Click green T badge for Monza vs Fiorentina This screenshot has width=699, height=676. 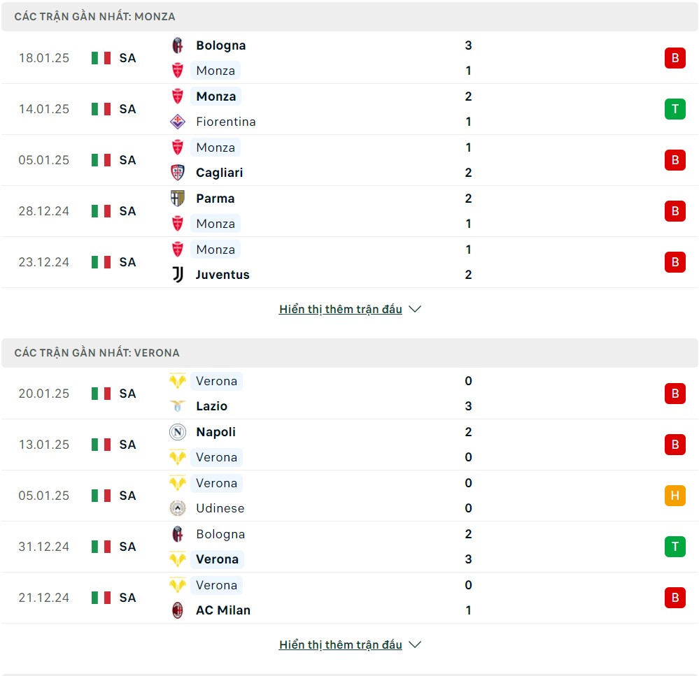(x=675, y=109)
